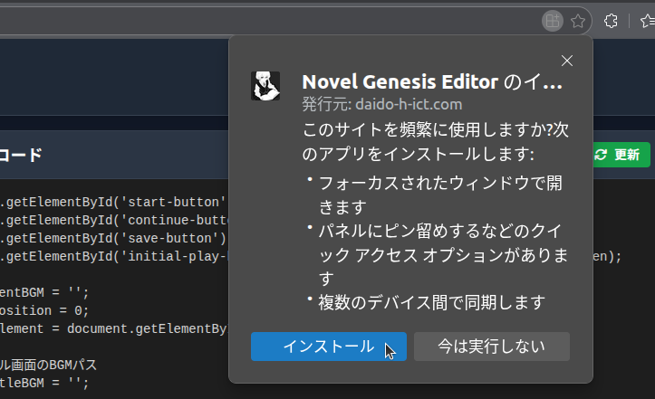Close the install prompt with the X

click(x=568, y=61)
